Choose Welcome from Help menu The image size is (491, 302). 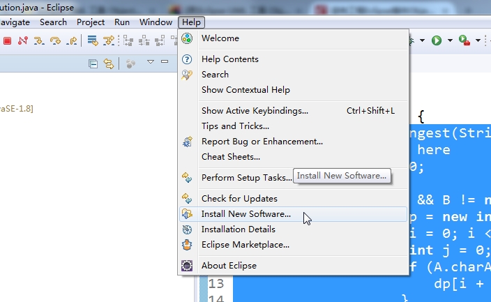click(x=294, y=38)
